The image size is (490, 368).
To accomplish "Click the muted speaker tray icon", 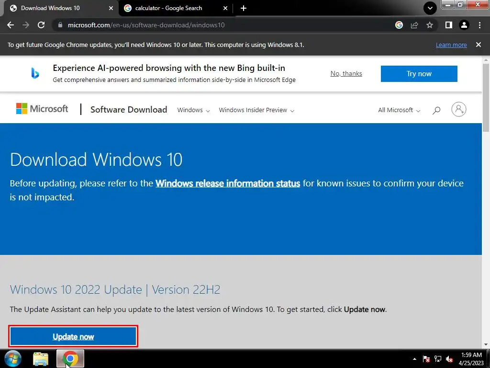I will pos(449,359).
